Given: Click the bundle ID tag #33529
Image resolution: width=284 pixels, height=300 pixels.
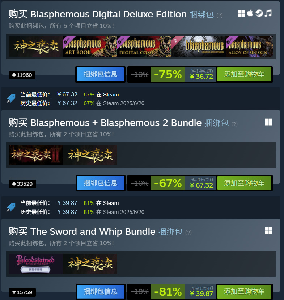Looking at the screenshot, I should [22, 184].
